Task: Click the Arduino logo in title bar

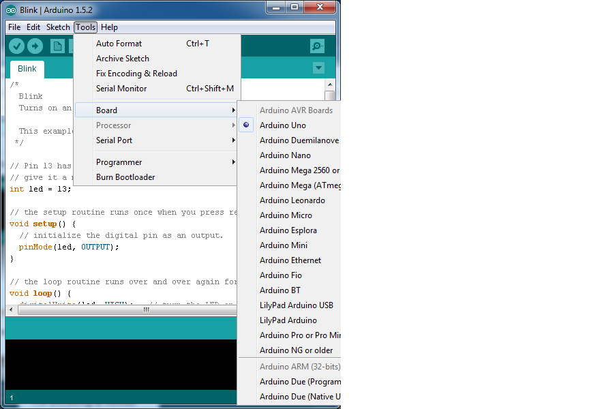Action: point(11,10)
